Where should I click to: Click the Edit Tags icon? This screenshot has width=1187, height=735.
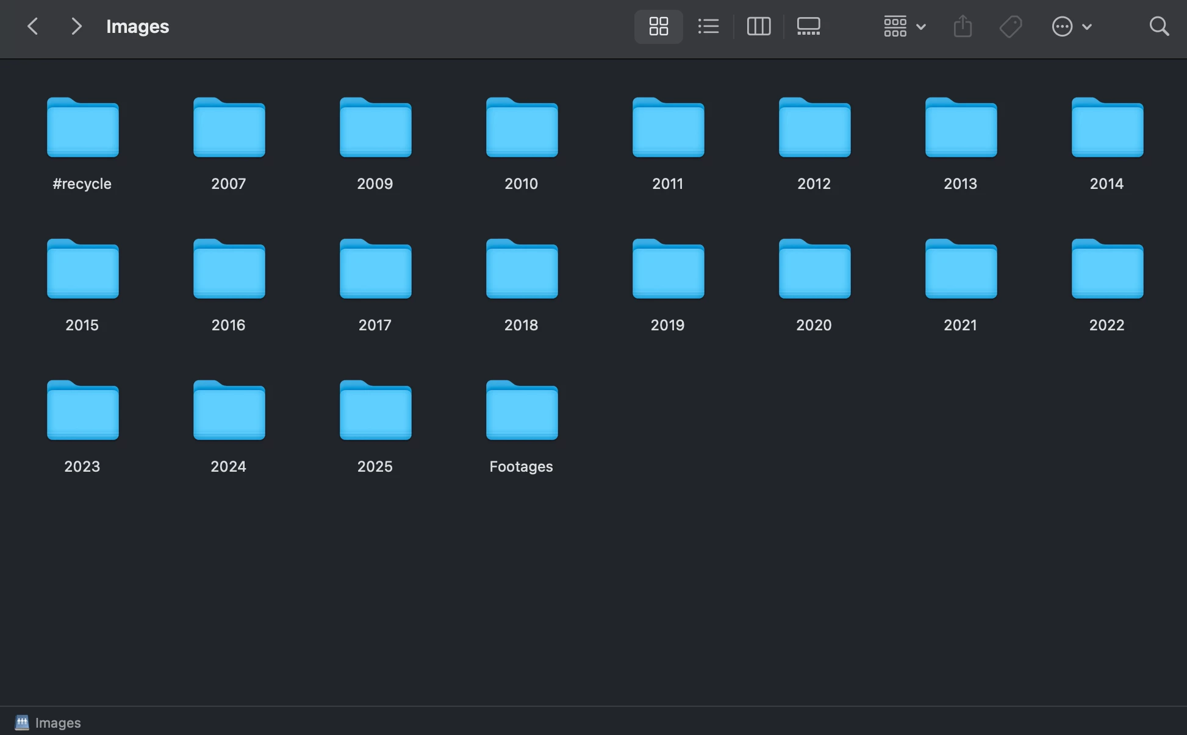pos(1011,26)
